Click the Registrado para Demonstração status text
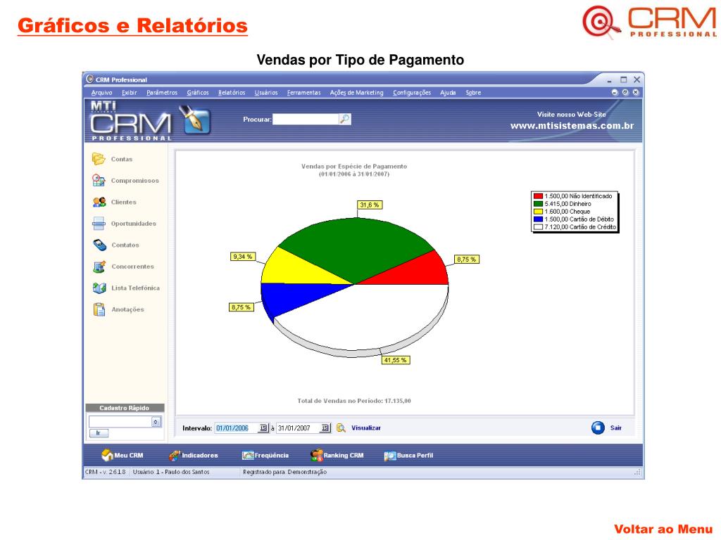The height and width of the screenshot is (540, 721). click(284, 472)
